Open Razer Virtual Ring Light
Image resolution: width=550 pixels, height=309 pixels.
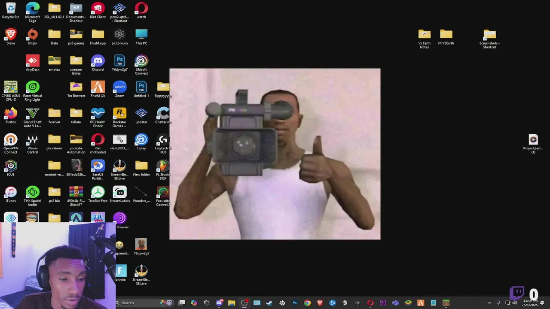(x=33, y=91)
